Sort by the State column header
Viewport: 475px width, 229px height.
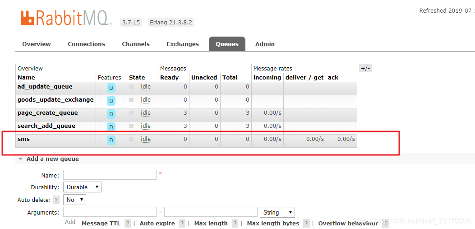137,77
